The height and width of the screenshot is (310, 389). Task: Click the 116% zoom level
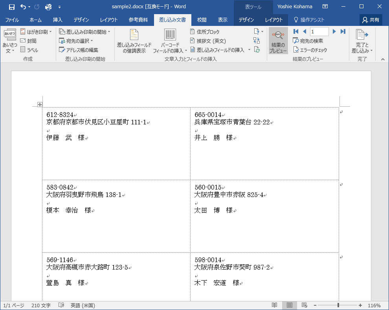(x=374, y=305)
